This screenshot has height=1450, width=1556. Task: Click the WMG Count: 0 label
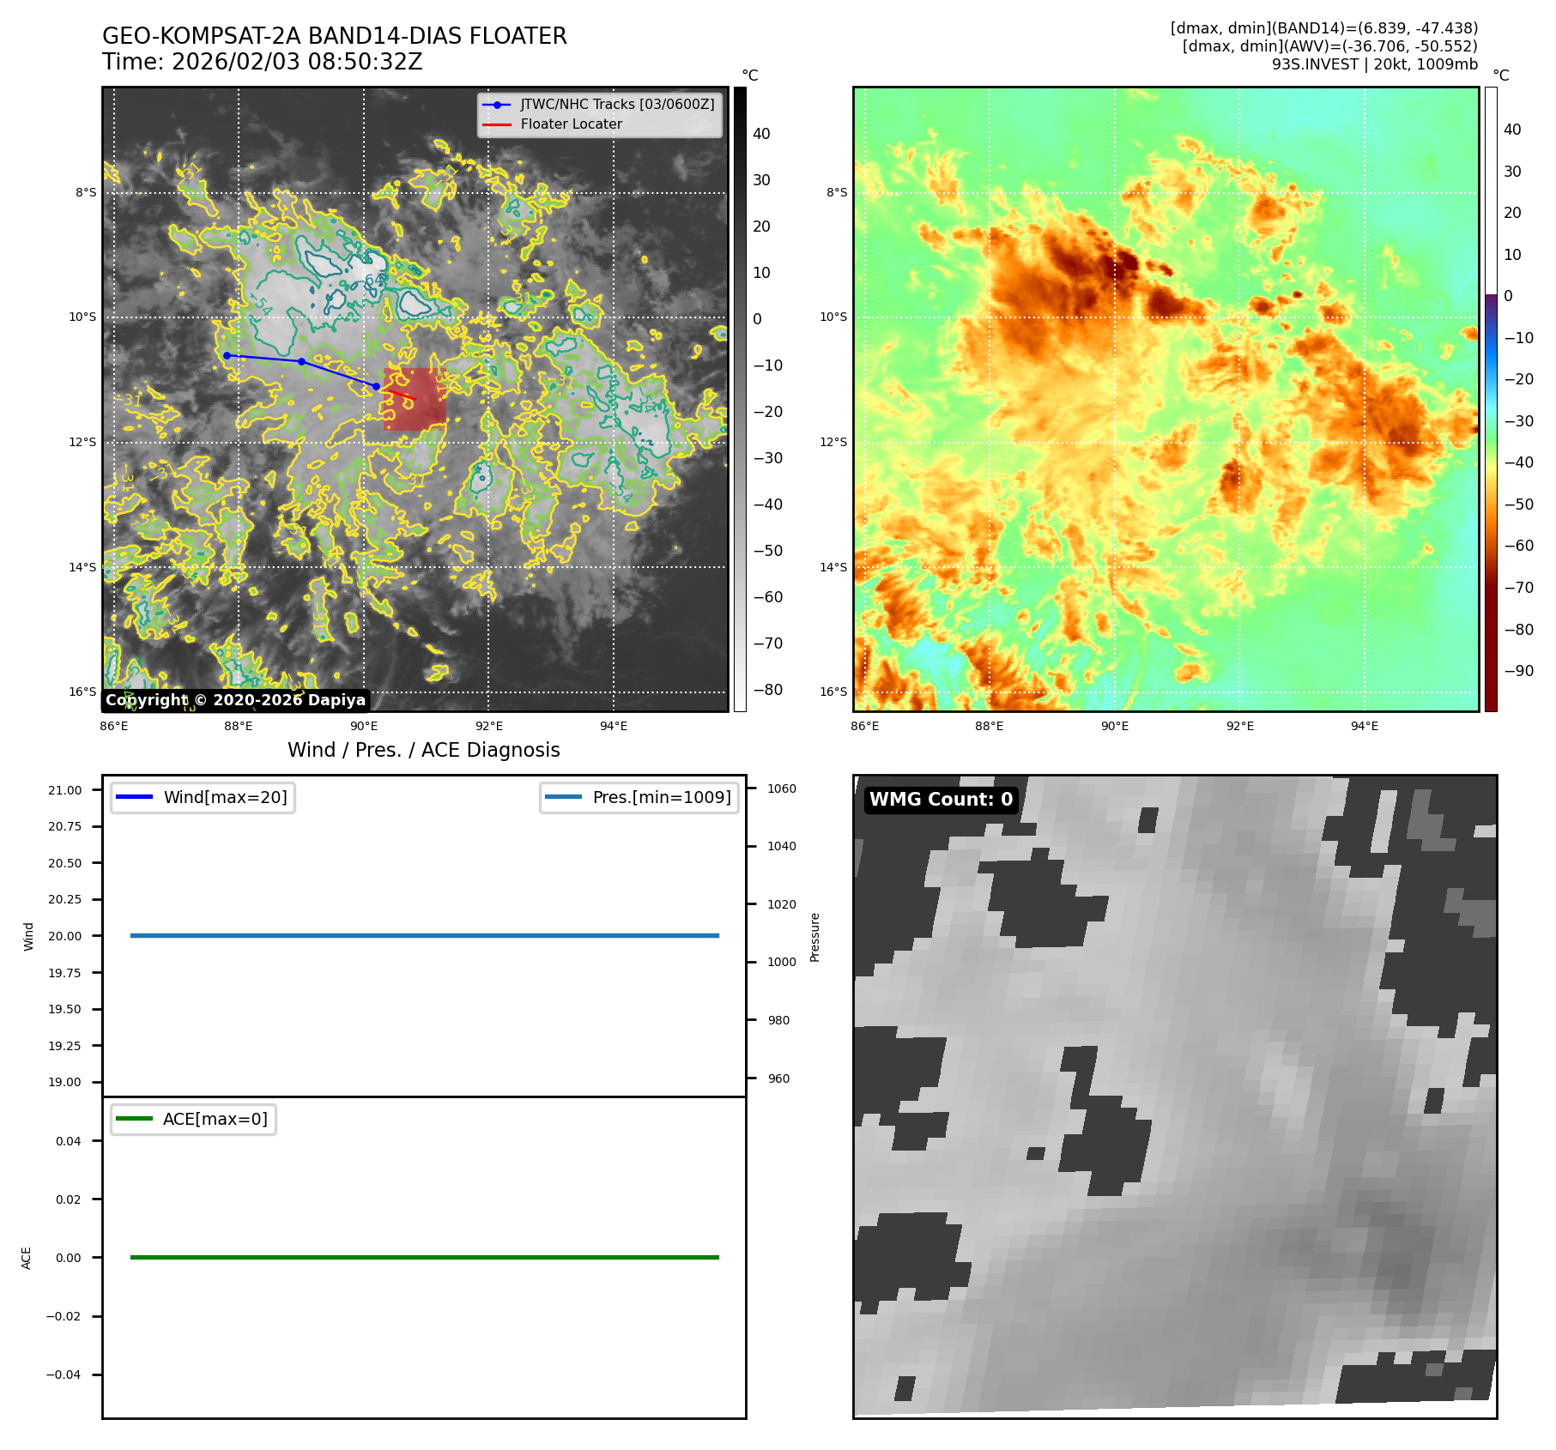pyautogui.click(x=941, y=800)
